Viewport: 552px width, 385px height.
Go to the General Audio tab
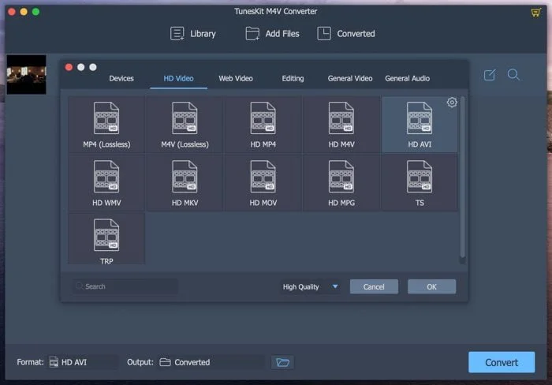(408, 79)
